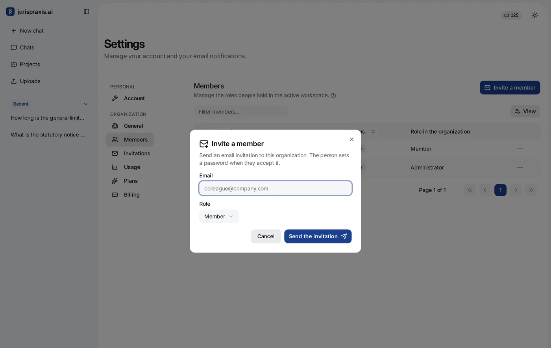The image size is (551, 348).
Task: Go to Projects in sidebar
Action: click(49, 64)
